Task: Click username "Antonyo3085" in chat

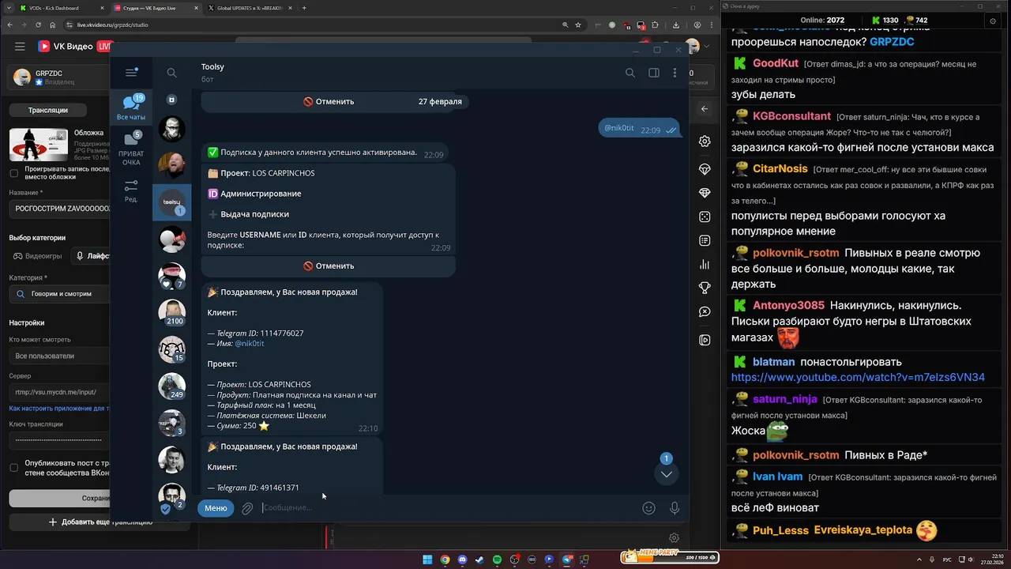Action: click(788, 305)
